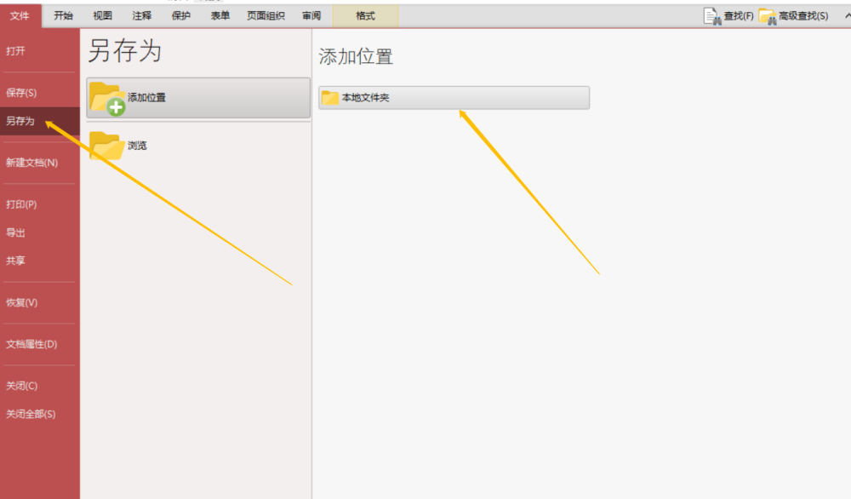Click the Local Folder (本地文件夹) button

454,98
